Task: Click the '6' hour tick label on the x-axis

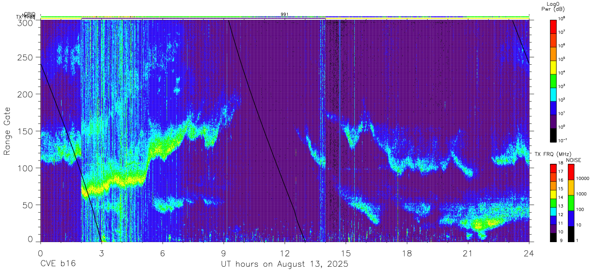Action: click(x=162, y=253)
